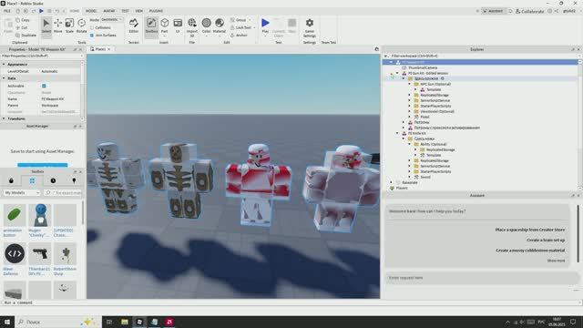Screen dimensions: 583x328
Task: Expand the Baseplate tree node
Action: pyautogui.click(x=391, y=182)
